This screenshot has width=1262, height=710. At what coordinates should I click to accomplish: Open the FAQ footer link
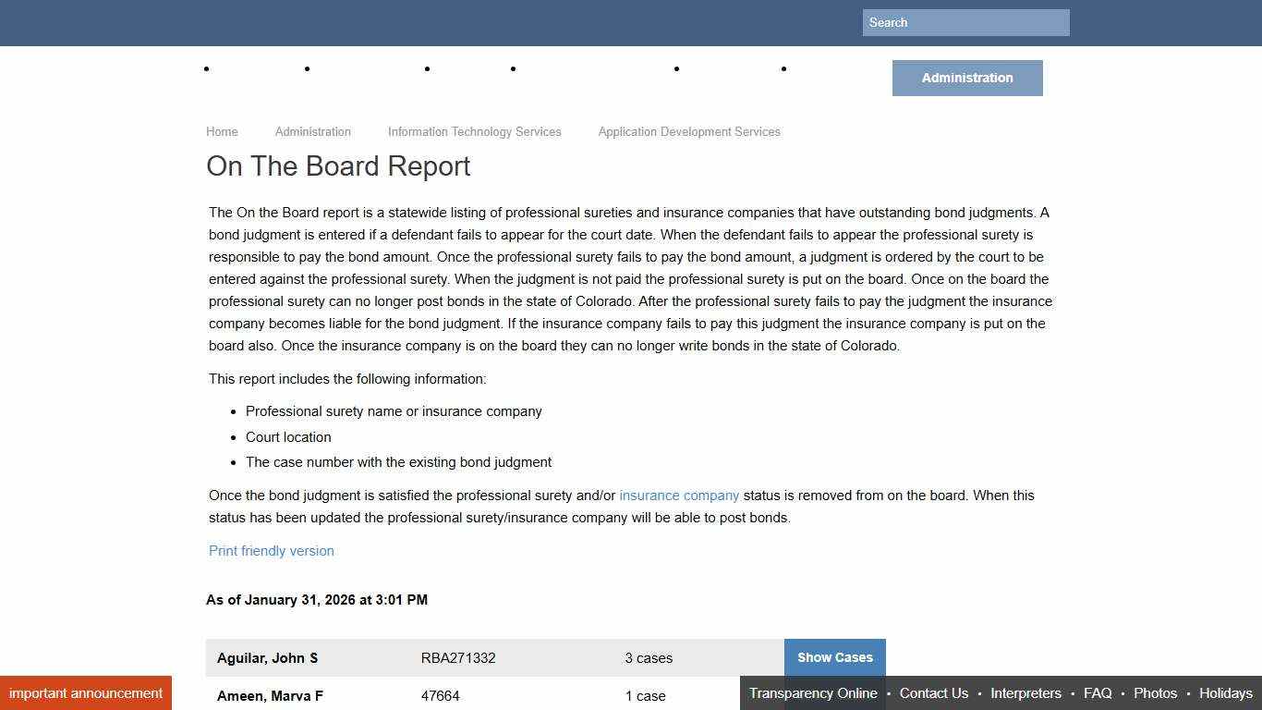[x=1098, y=692]
